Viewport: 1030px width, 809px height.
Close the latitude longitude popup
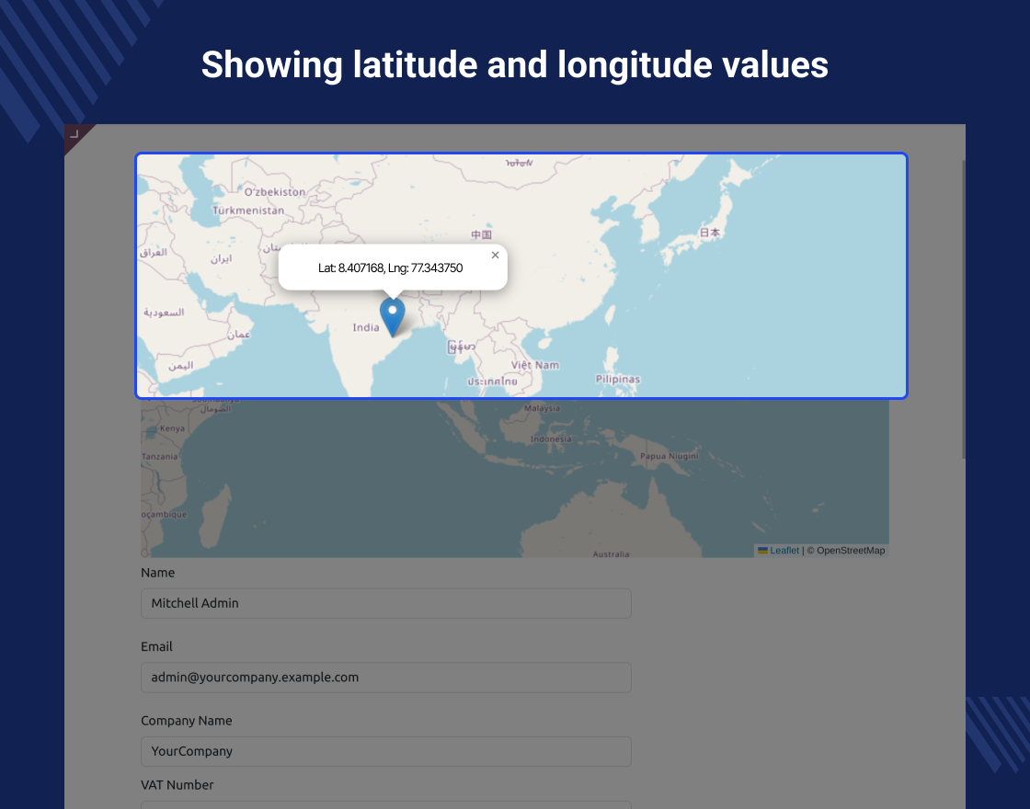pos(496,255)
